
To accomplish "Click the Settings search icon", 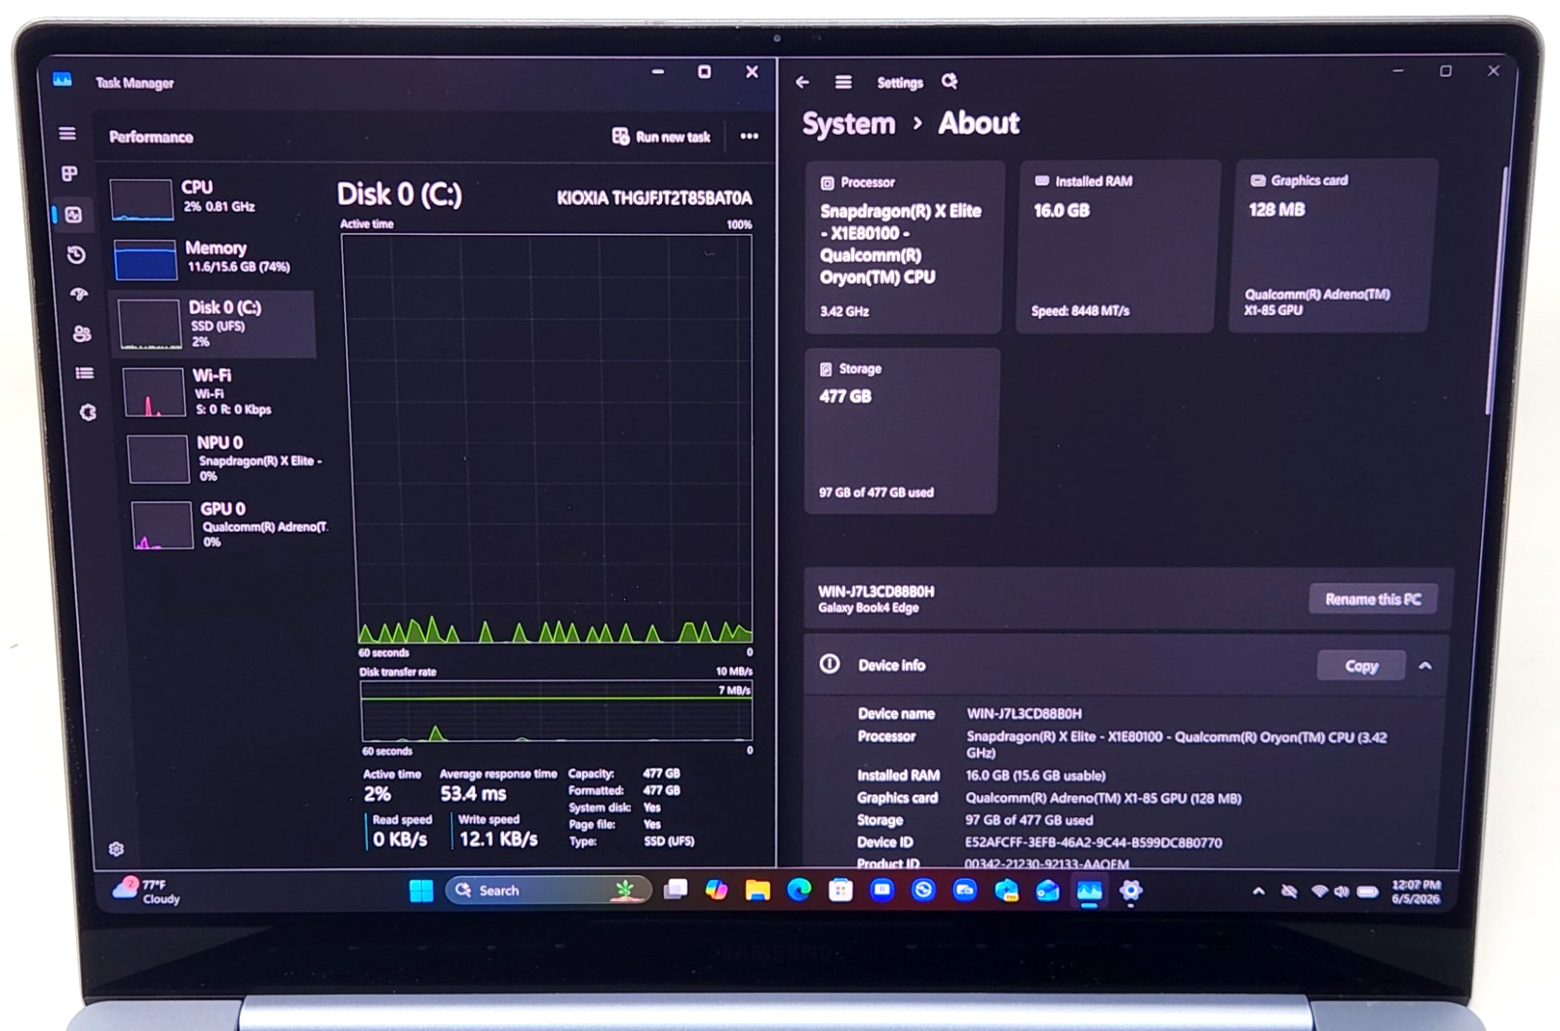I will 950,81.
